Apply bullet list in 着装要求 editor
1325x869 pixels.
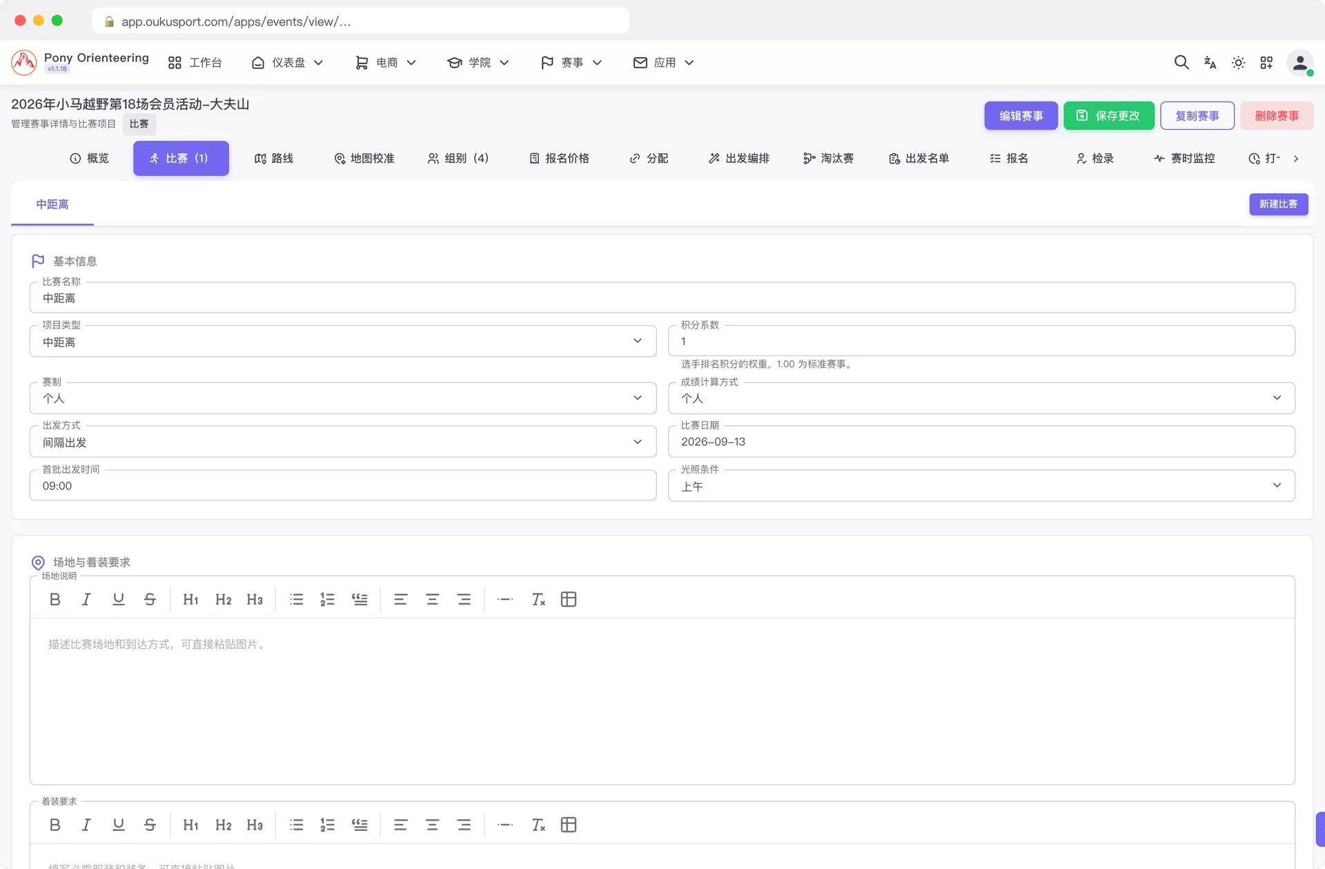297,825
